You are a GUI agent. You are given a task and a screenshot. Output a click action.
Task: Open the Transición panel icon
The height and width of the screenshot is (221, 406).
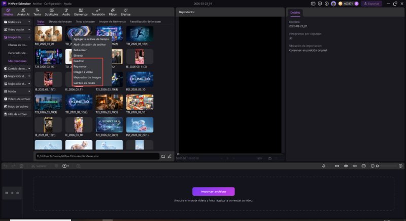98,12
